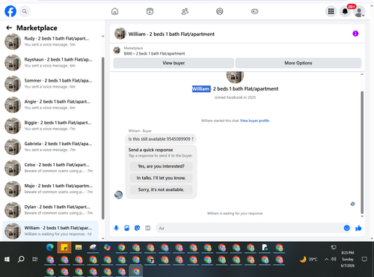Send quick reply 'Yes, are you interested?'
Screen dimensions: 374x277
[161, 166]
